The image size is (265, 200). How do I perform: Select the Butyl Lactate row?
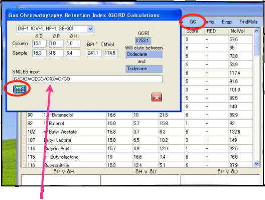click(140, 140)
